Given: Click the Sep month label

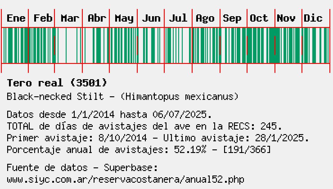Looking at the screenshot, I should click(232, 19).
